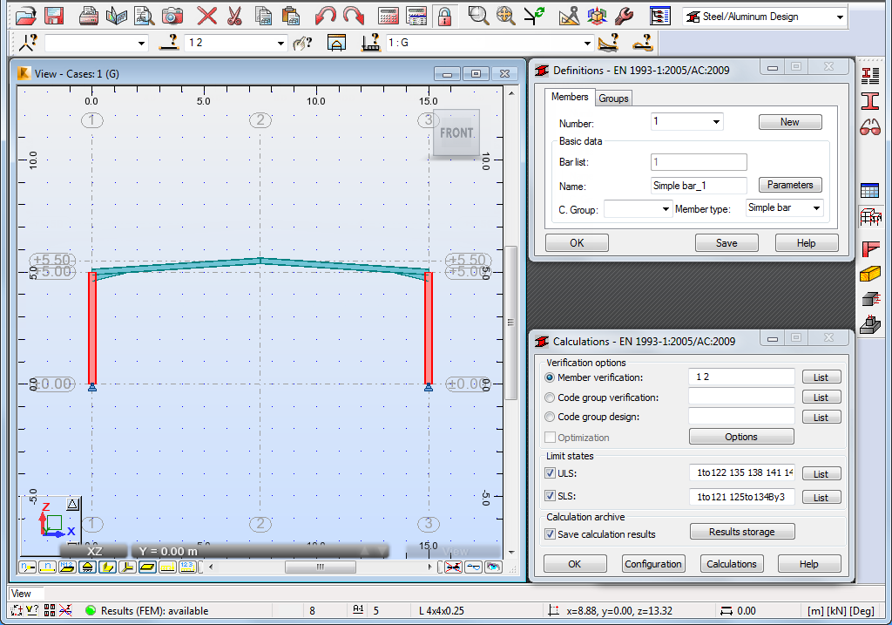Start calculations with the red calculator icon
The height and width of the screenshot is (625, 892).
388,16
